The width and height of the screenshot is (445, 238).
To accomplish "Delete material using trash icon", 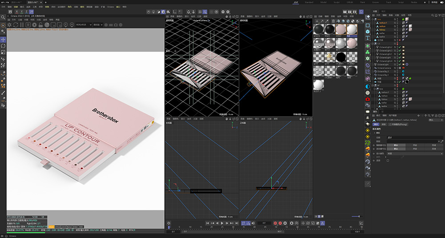I will click(333, 21).
